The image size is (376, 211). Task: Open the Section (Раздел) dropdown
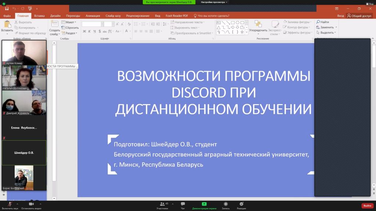pos(70,33)
